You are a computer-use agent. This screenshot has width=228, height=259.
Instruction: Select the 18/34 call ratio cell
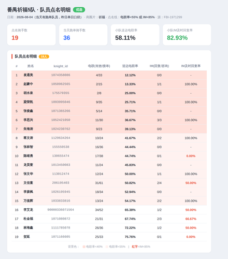click(x=99, y=192)
